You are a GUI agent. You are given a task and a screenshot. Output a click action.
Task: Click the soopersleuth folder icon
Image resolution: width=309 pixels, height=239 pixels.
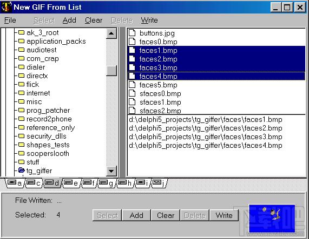21,153
